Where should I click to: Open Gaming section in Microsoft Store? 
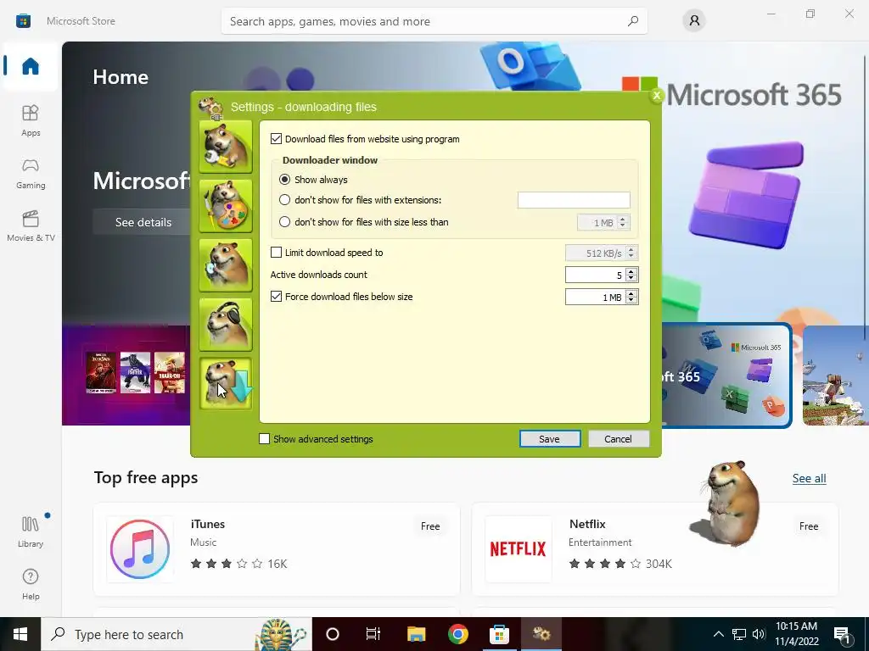pos(31,173)
